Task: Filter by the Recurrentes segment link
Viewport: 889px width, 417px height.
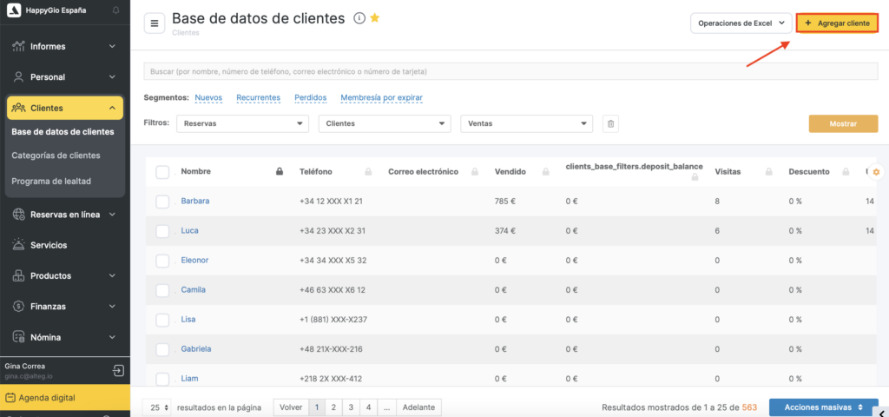Action: click(x=258, y=97)
